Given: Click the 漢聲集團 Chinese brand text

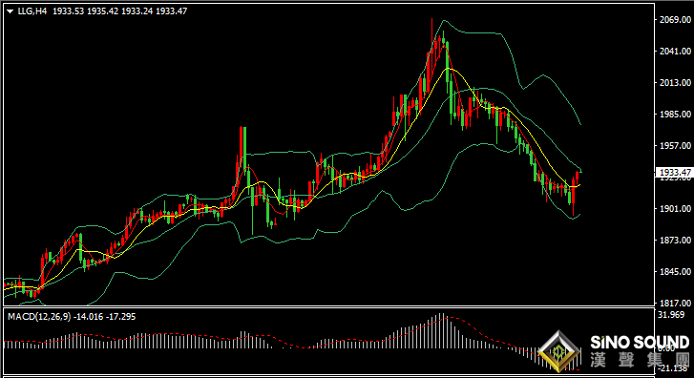Looking at the screenshot, I should click(640, 360).
